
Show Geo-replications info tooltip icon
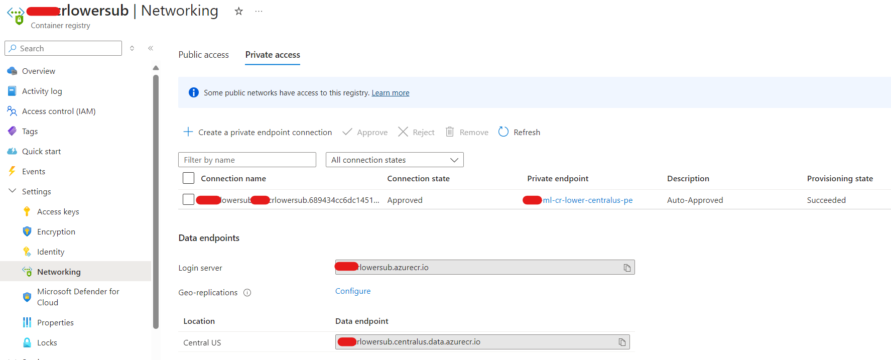coord(247,293)
